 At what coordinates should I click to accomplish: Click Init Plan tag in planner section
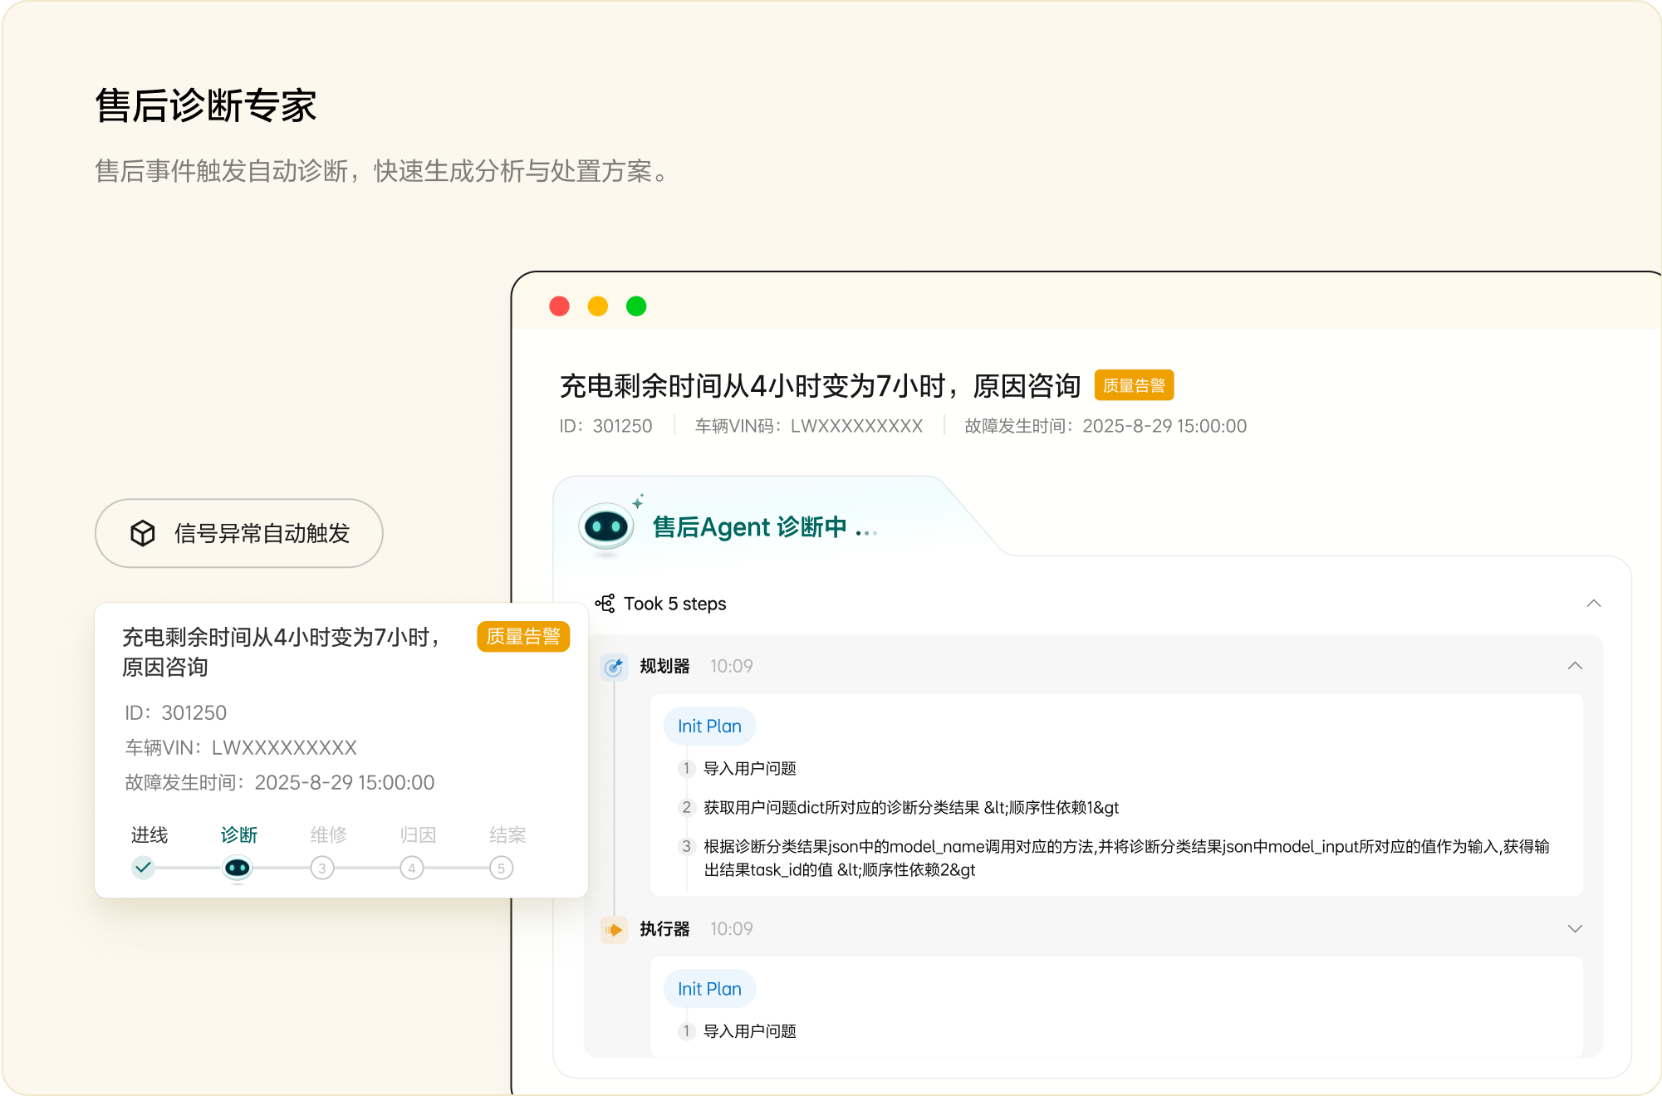pyautogui.click(x=709, y=727)
